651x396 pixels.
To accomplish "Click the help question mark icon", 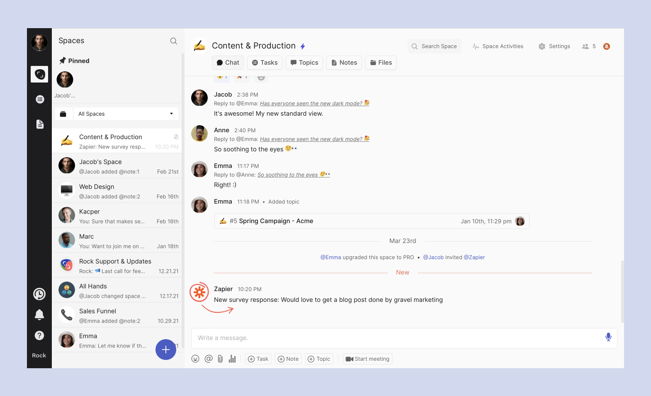I will coord(39,335).
